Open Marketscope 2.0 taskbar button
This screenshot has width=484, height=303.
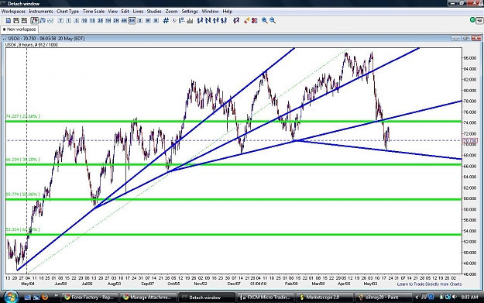324,298
